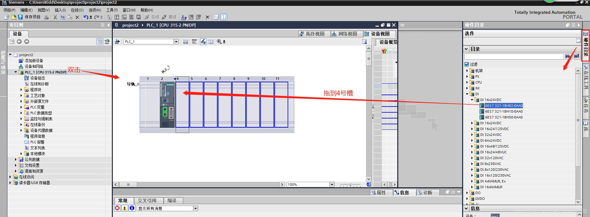Image resolution: width=590 pixels, height=217 pixels.
Task: Click the split editor vertically icon
Action: click(224, 17)
